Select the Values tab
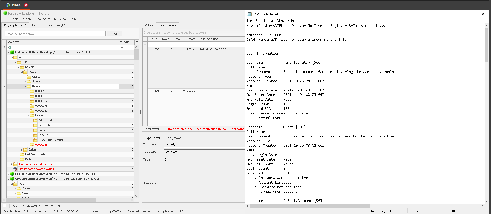 click(149, 25)
